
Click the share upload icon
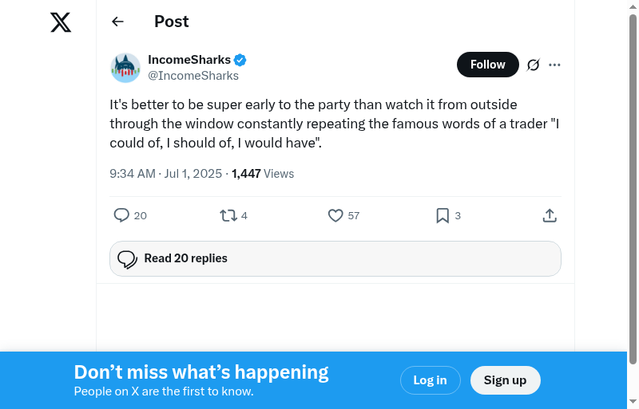(550, 215)
